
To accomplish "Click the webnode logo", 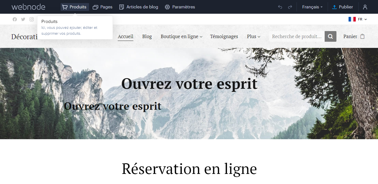I will (28, 7).
